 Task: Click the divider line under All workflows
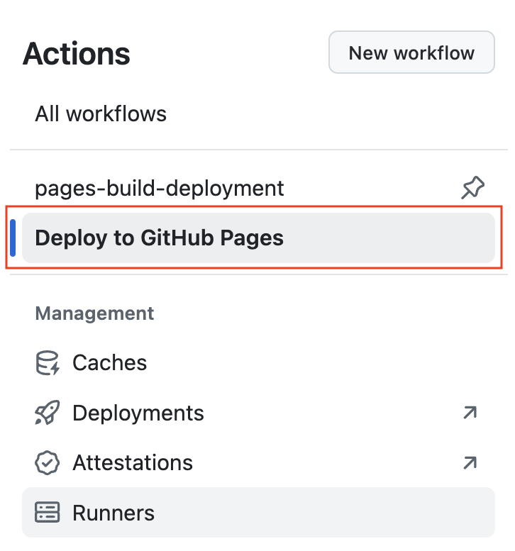pyautogui.click(x=258, y=150)
